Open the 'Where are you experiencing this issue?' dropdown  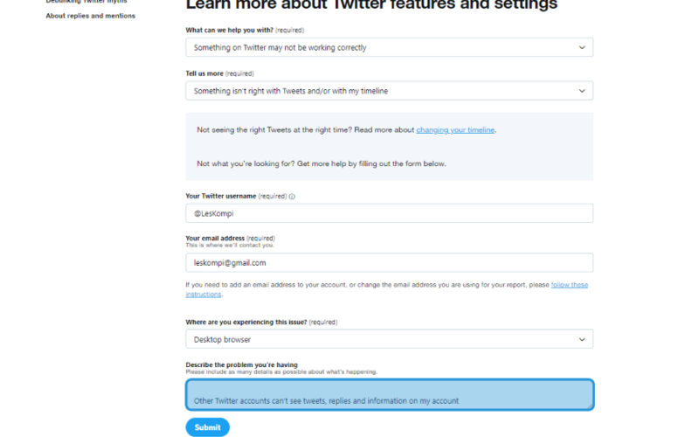pos(389,339)
